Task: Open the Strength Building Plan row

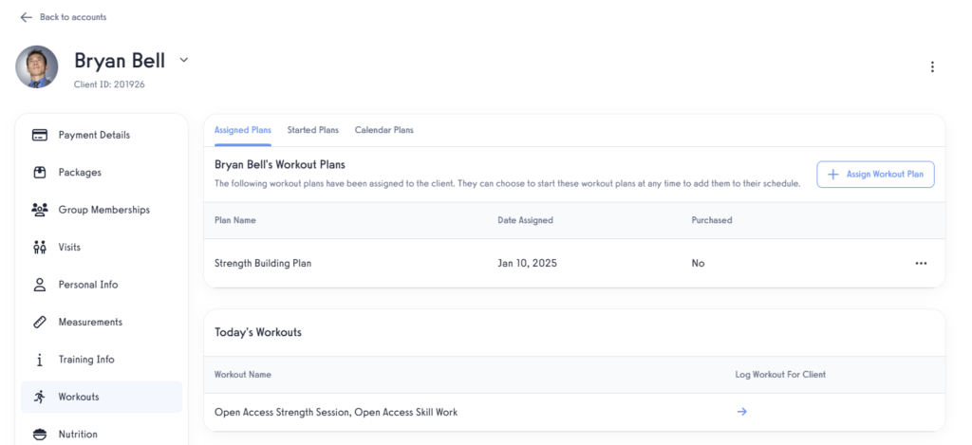Action: tap(263, 264)
